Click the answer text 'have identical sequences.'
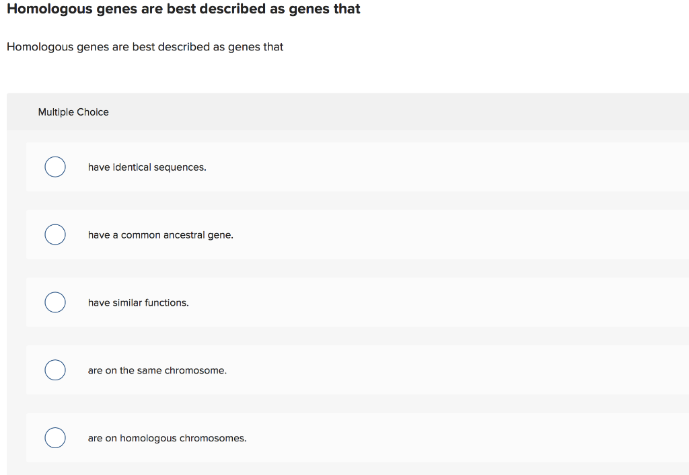This screenshot has height=475, width=689. 147,167
